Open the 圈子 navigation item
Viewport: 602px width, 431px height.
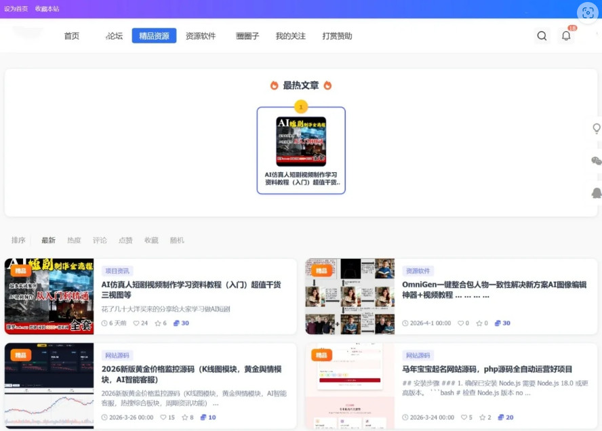click(x=247, y=36)
